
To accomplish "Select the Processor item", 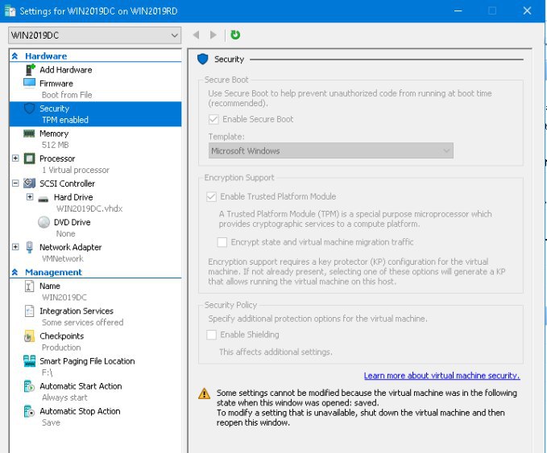I will (x=57, y=159).
